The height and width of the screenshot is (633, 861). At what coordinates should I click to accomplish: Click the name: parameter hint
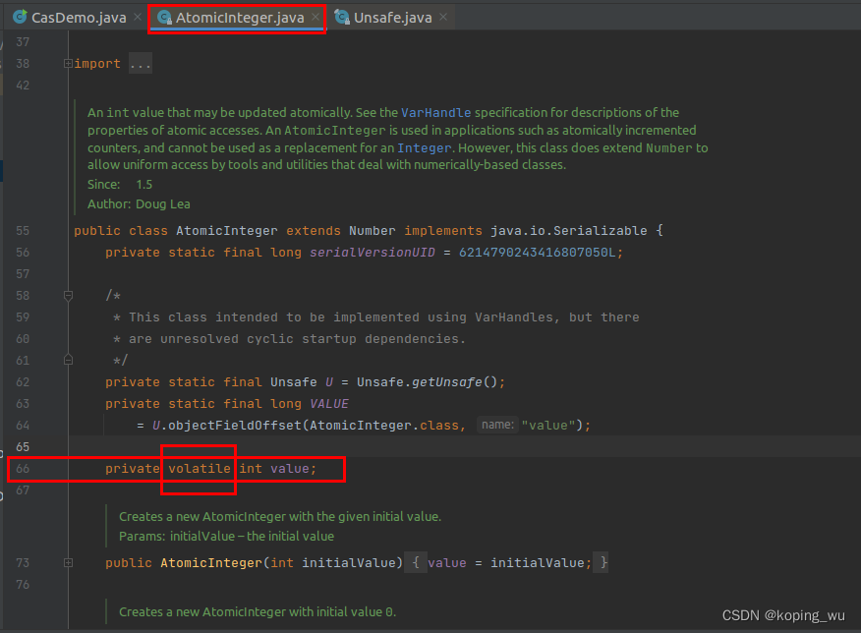497,425
